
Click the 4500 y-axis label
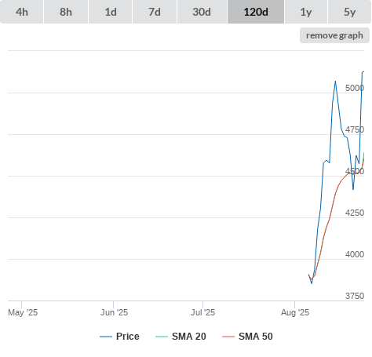pyautogui.click(x=355, y=171)
